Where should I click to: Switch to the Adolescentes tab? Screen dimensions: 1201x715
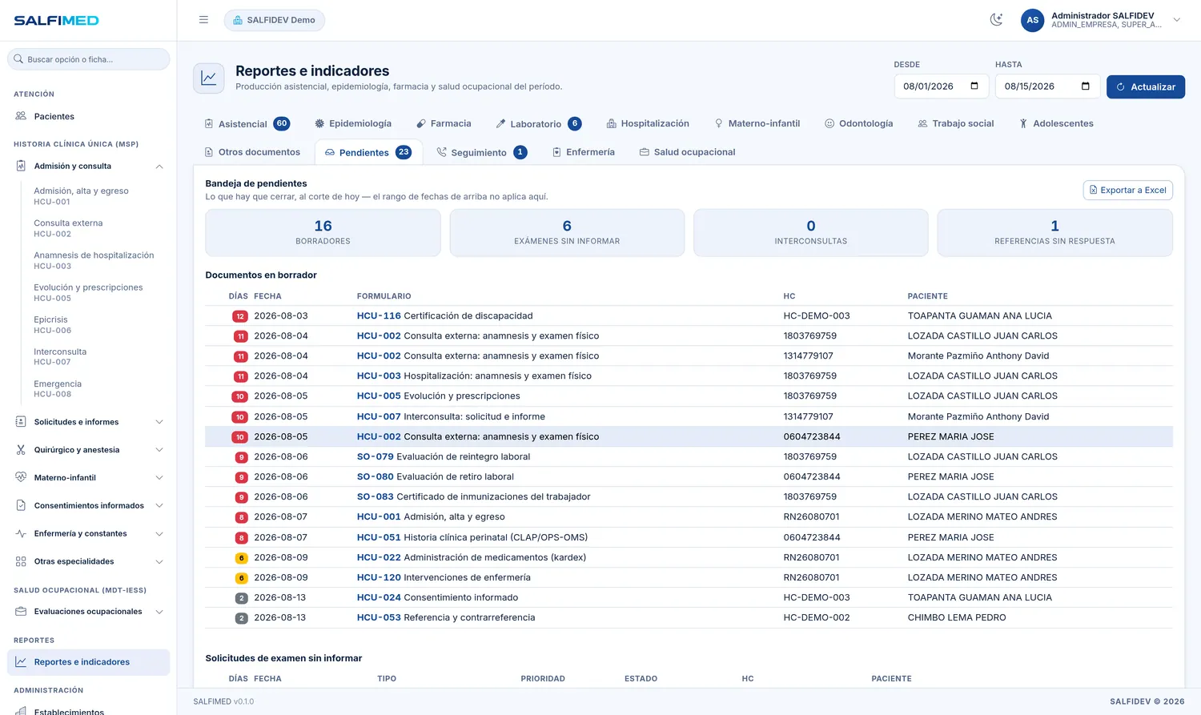point(1056,123)
